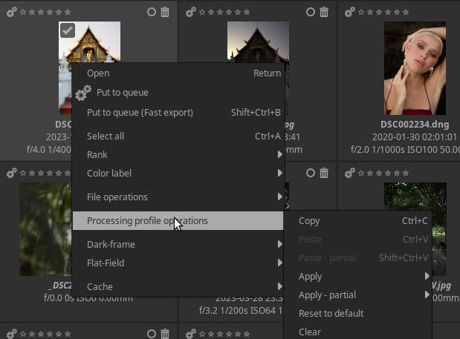Click the gear icon on the top-left thumbnail
Viewport: 460px width, 339px height.
point(13,12)
